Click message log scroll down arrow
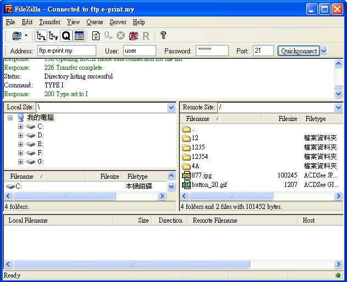This screenshot has width=347, height=282. coord(338,93)
